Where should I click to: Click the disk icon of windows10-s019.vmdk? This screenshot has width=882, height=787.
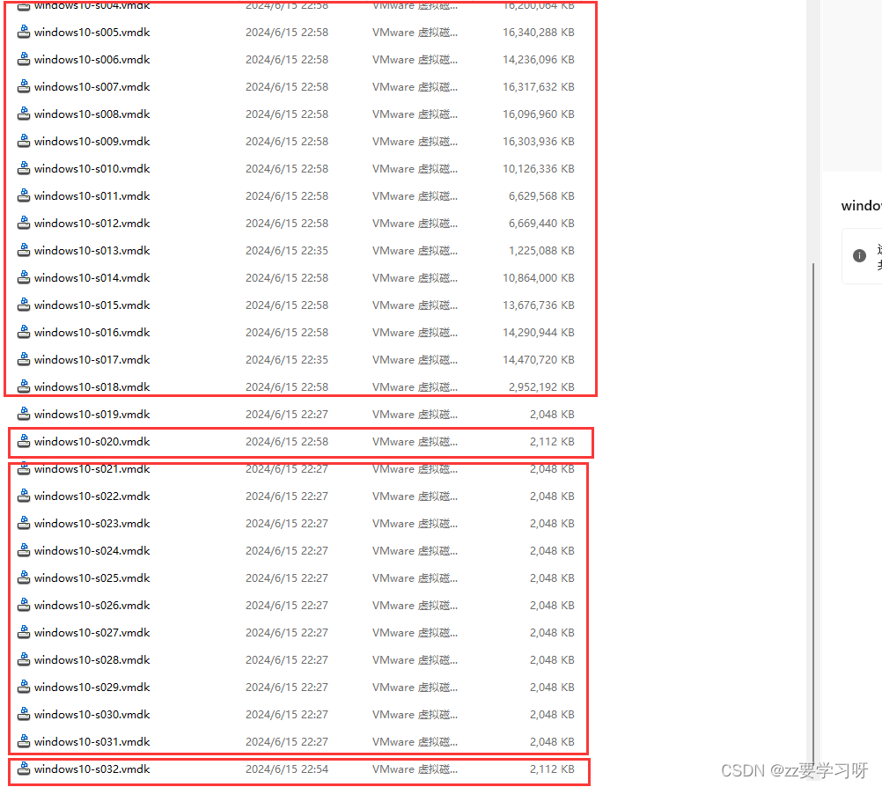click(x=24, y=414)
